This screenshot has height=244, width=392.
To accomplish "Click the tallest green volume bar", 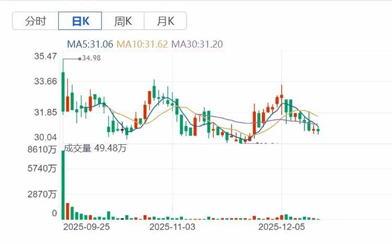I will 63,185.
